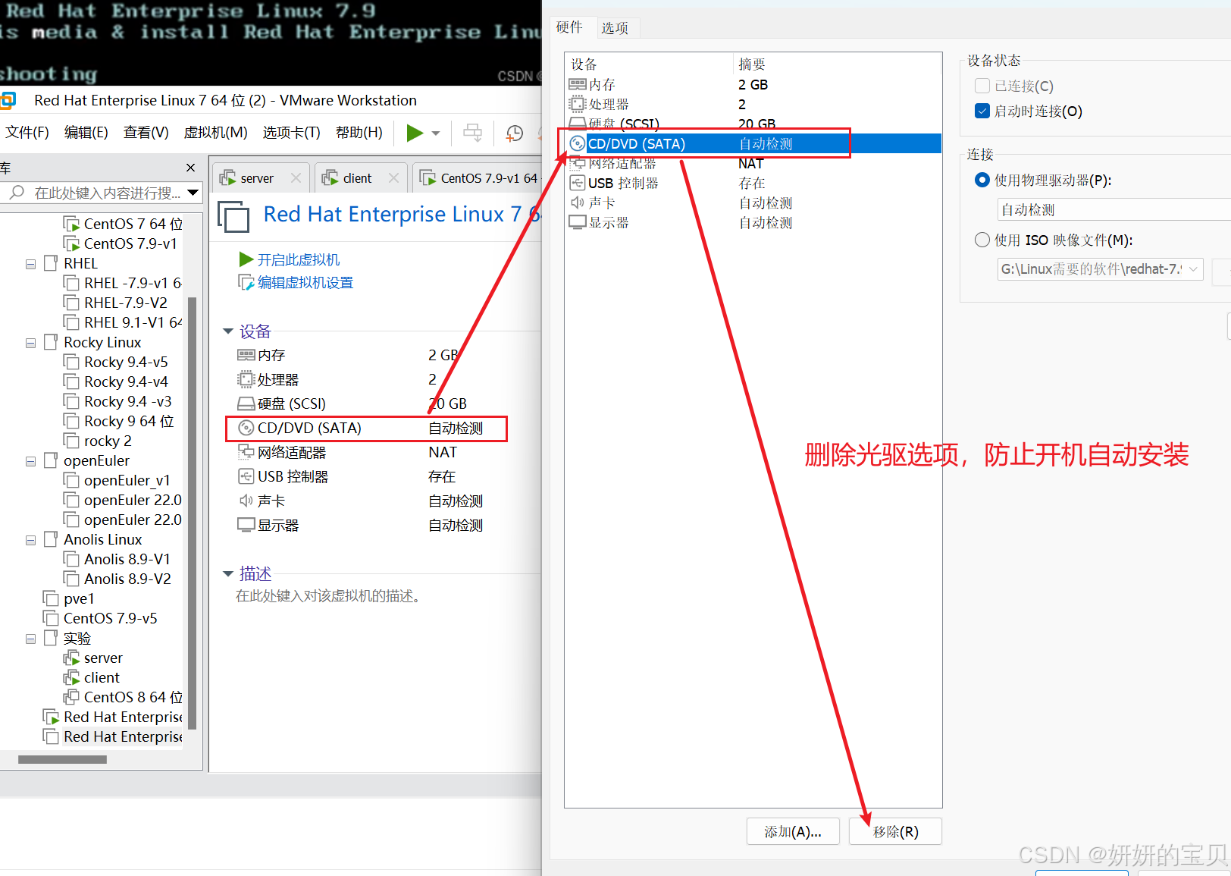Toggle 启动时连接(O) checkbox
This screenshot has height=876, width=1231.
[x=982, y=111]
